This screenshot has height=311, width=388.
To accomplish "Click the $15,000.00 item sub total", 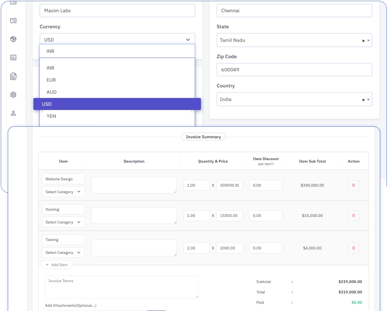I will (x=312, y=215).
